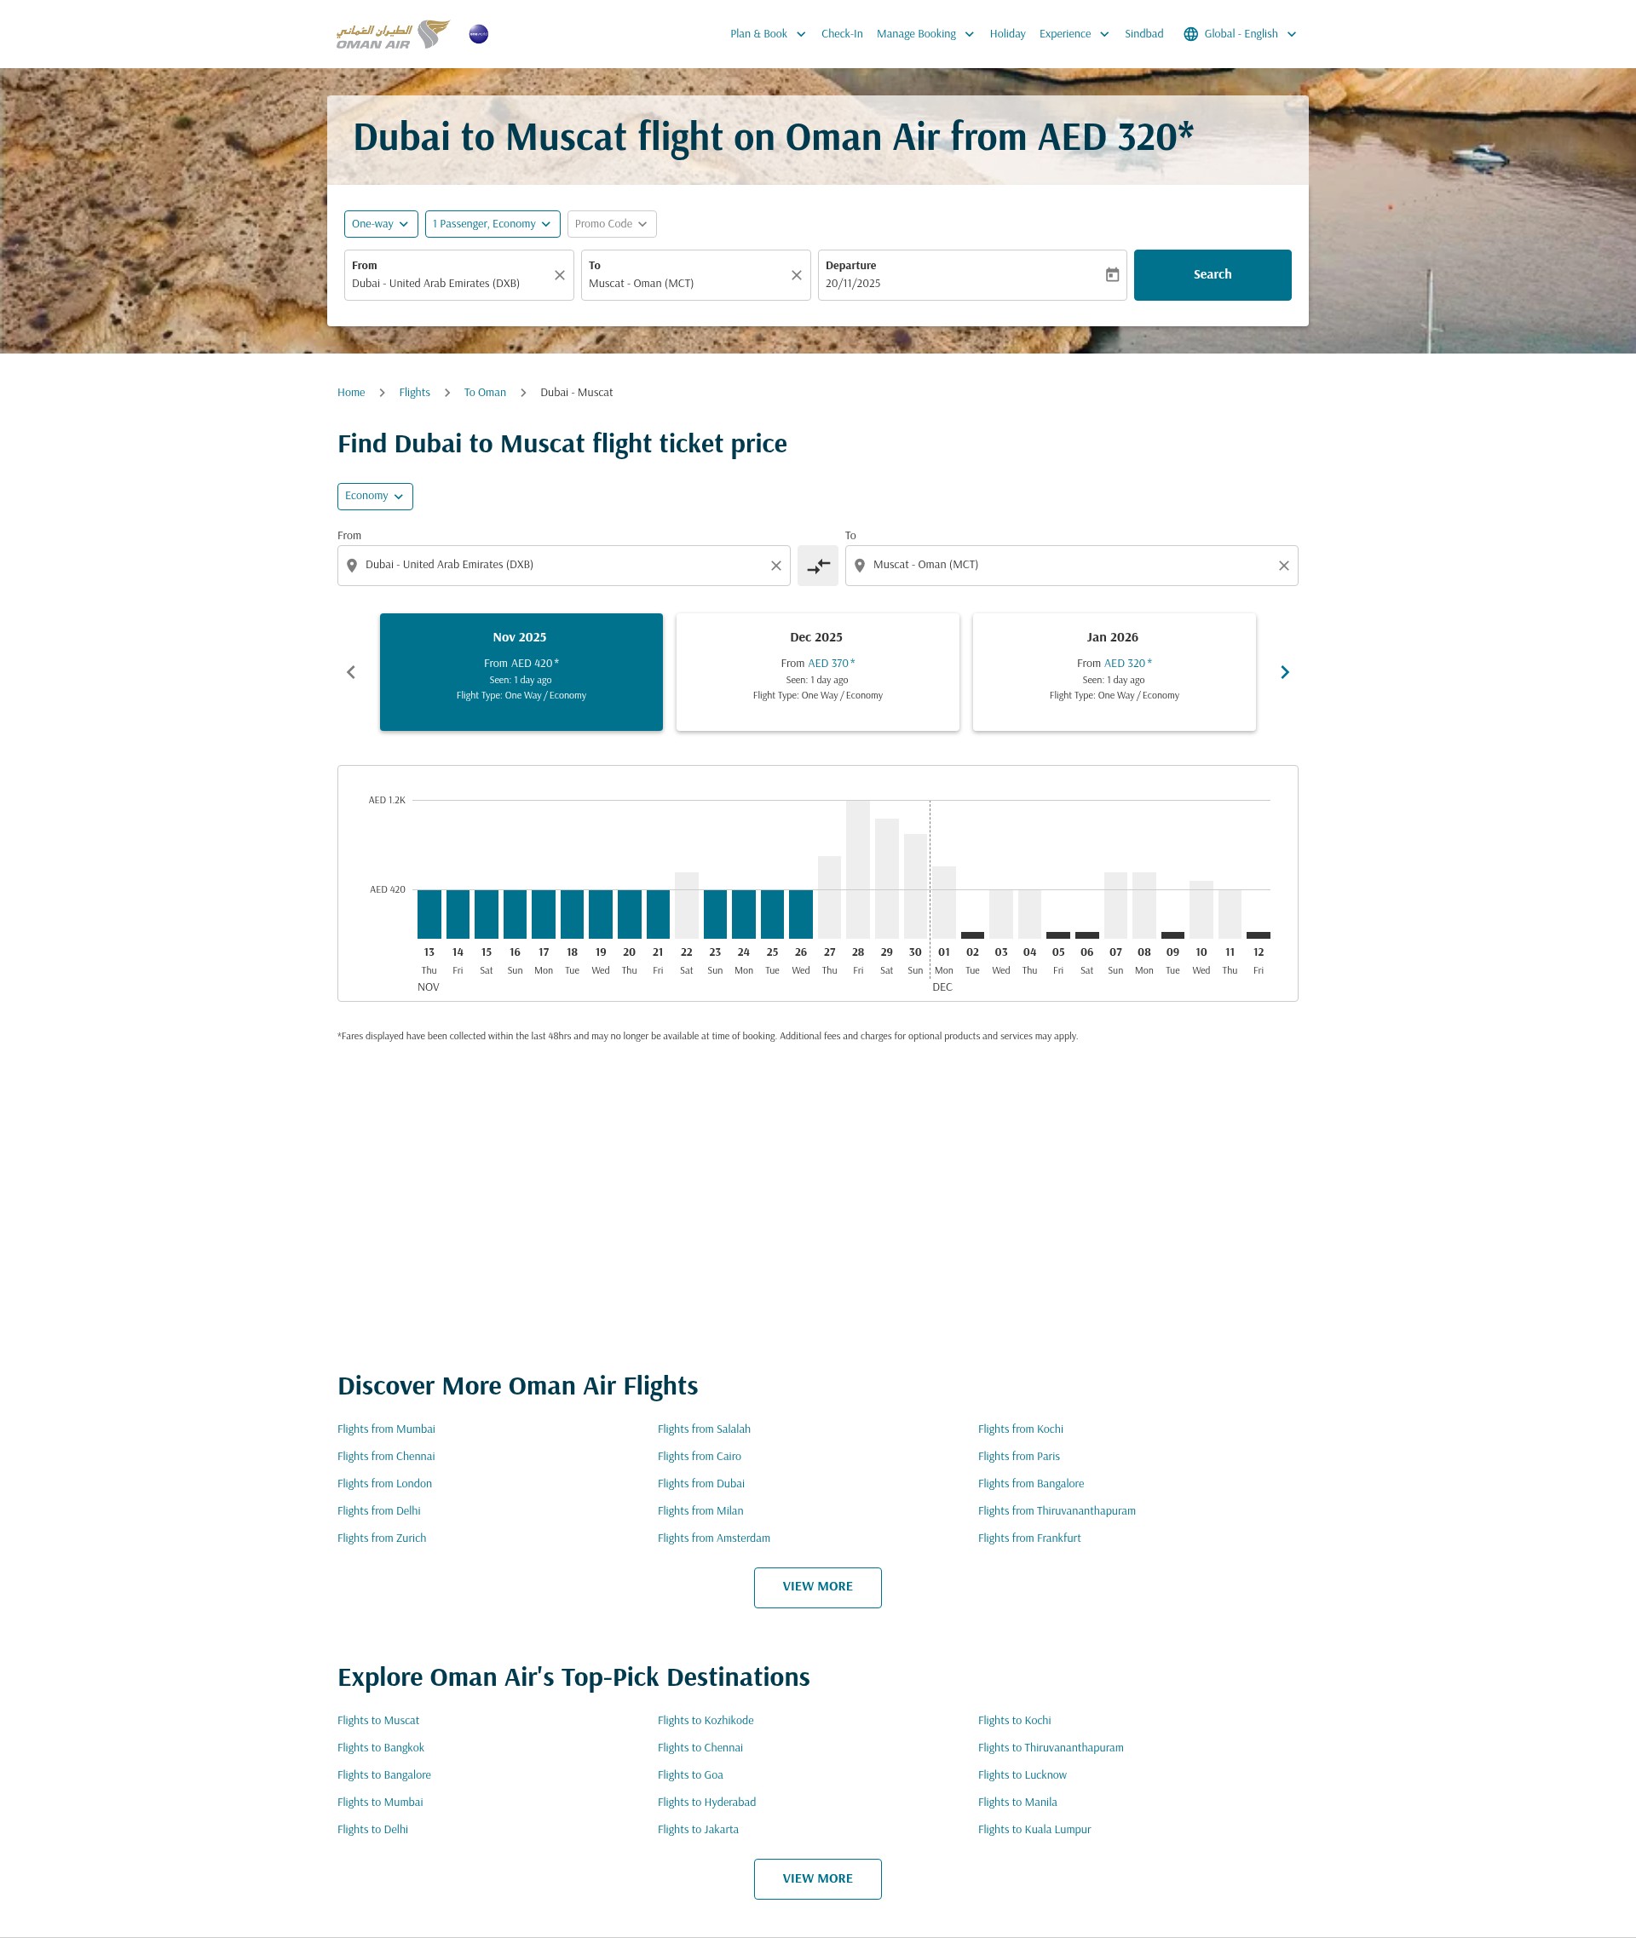Select the Nov 2025 fare card
Screen dimensions: 1636x1938
[x=521, y=672]
